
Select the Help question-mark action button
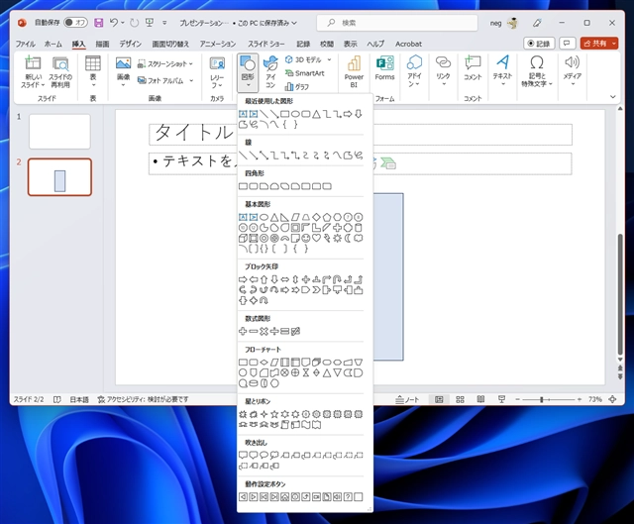click(x=348, y=497)
